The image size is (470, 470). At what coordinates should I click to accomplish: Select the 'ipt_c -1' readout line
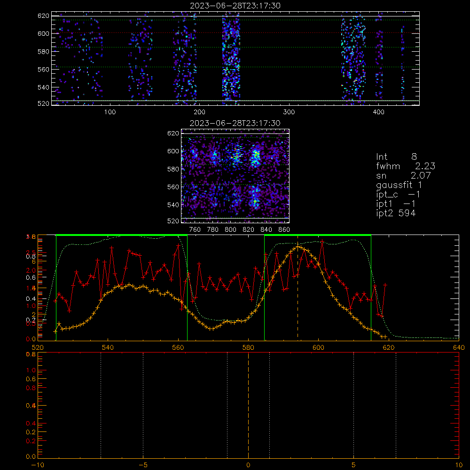pos(398,195)
